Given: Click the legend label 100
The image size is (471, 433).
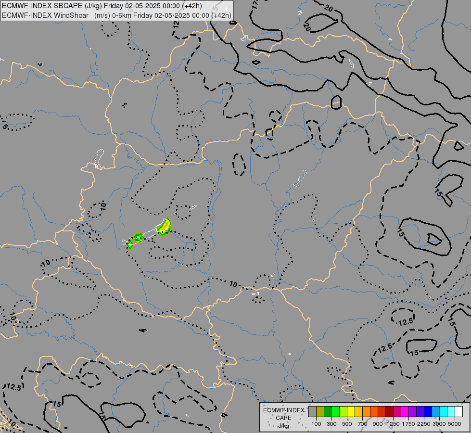Looking at the screenshot, I should pos(316,424).
